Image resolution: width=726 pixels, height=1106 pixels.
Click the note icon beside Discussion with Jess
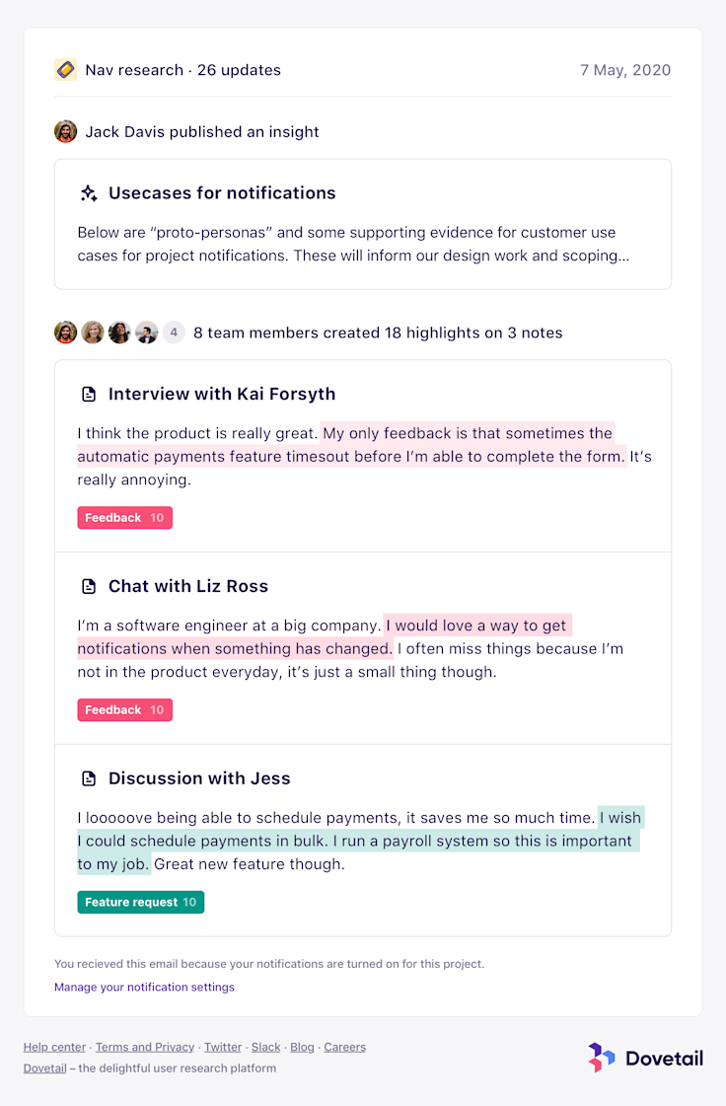[89, 778]
